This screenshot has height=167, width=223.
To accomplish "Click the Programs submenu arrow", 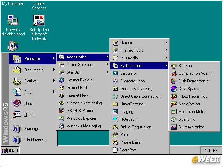I will pos(54,58).
